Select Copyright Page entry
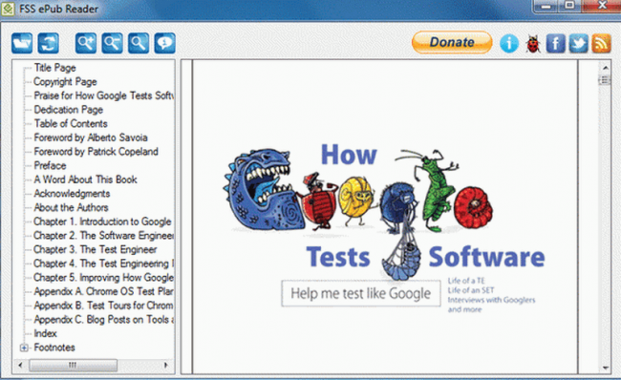 [65, 81]
